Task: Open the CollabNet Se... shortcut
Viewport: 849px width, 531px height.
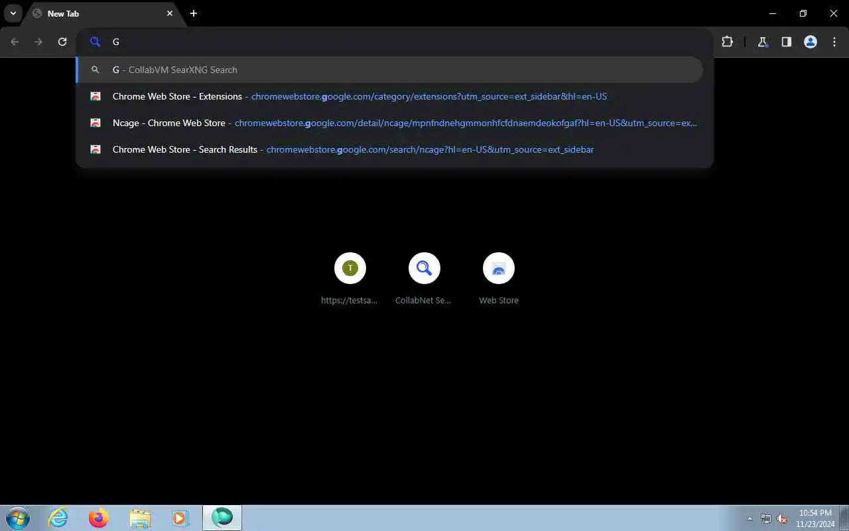Action: point(424,279)
